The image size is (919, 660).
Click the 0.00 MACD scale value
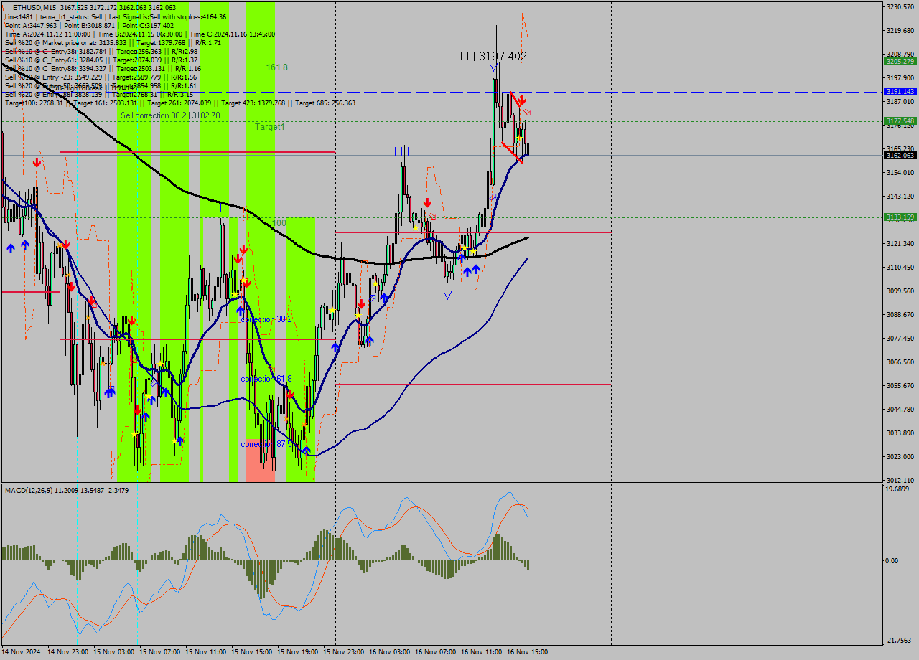click(892, 560)
